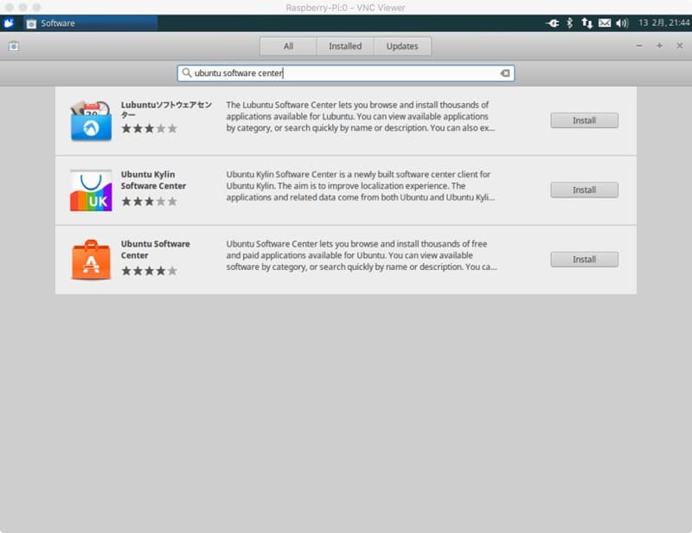
Task: Open the network up/down arrows indicator
Action: pyautogui.click(x=586, y=23)
